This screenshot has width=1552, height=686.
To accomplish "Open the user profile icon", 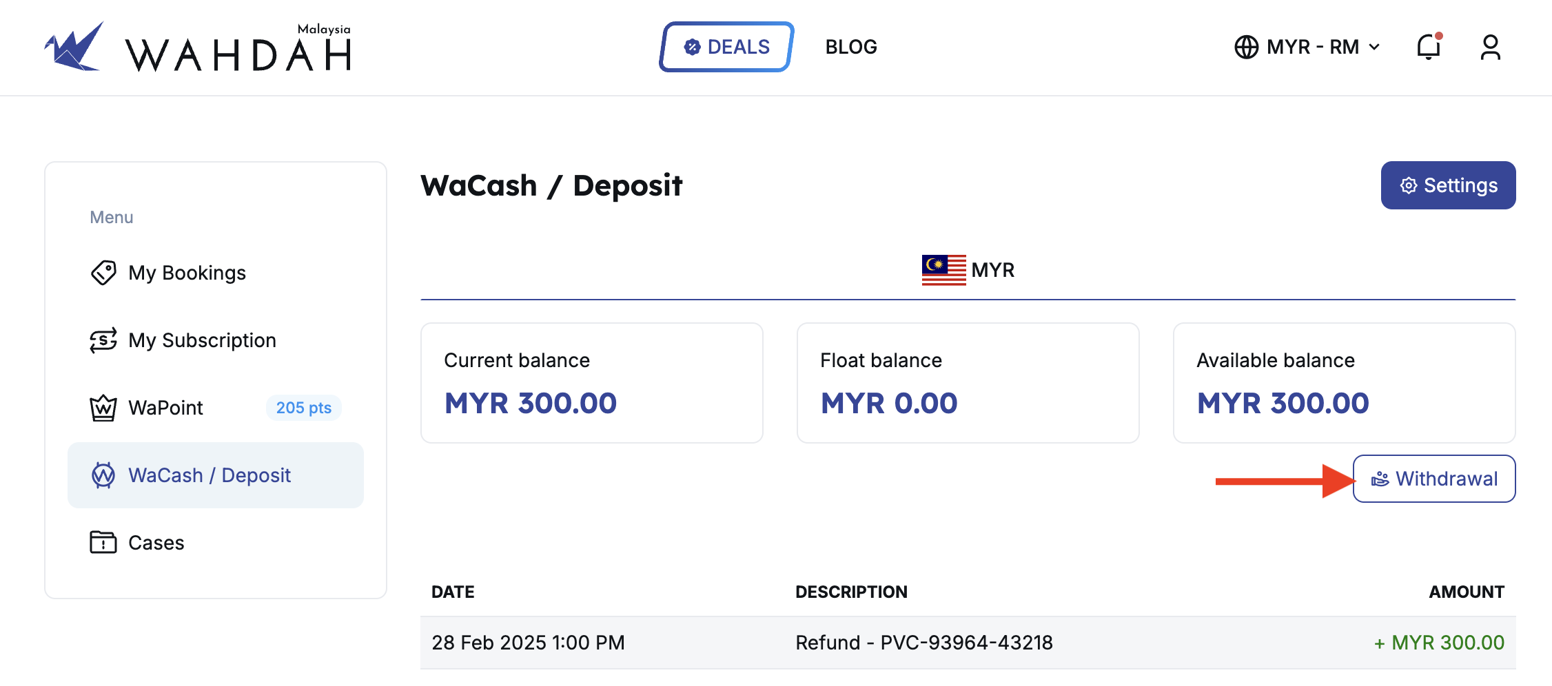I will coord(1490,47).
